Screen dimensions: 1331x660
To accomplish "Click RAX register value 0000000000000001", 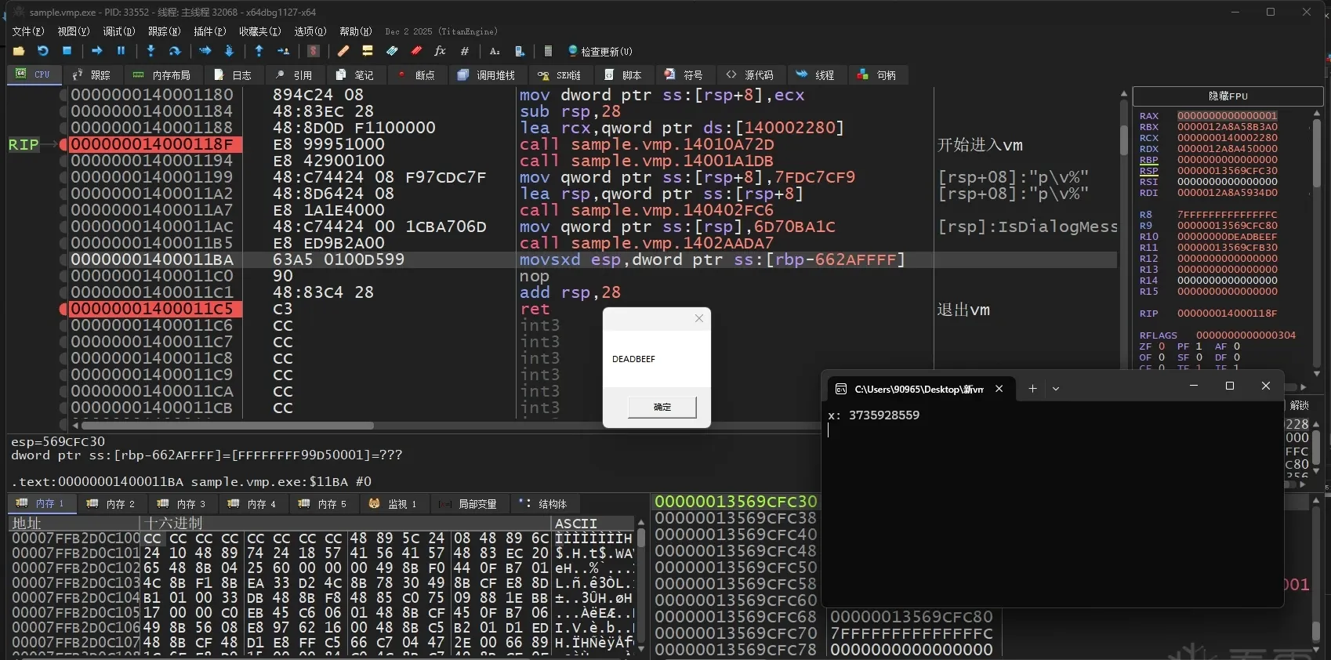I will pos(1228,116).
